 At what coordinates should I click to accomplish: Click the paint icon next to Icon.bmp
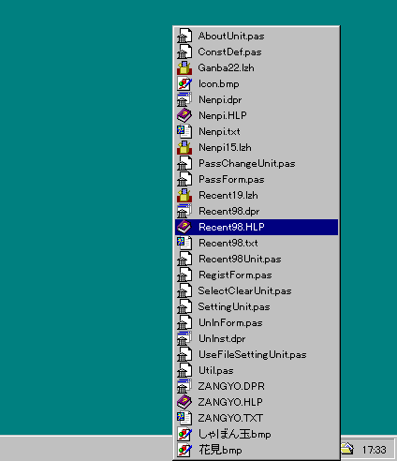(184, 83)
